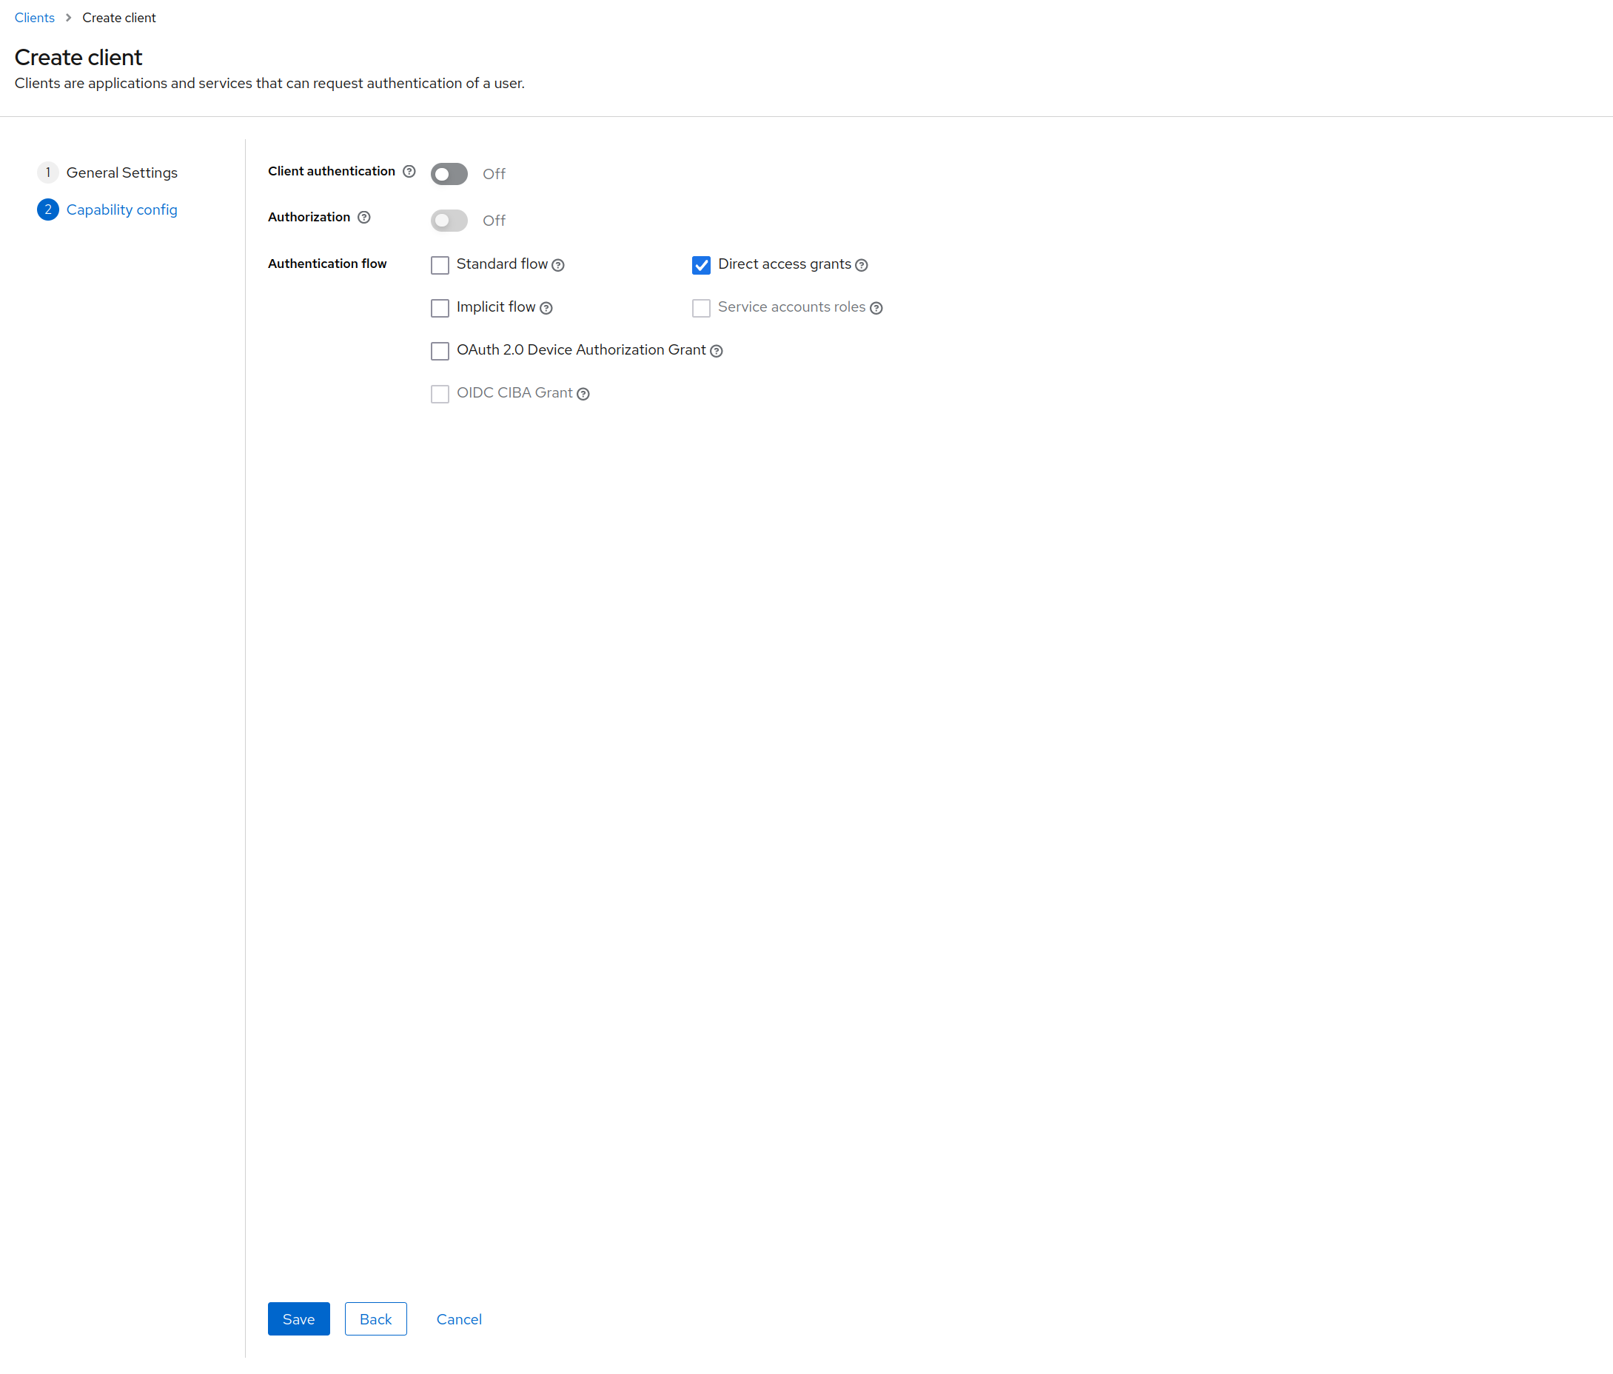Viewport: 1613px width, 1374px height.
Task: Open the Capability config section
Action: point(121,210)
